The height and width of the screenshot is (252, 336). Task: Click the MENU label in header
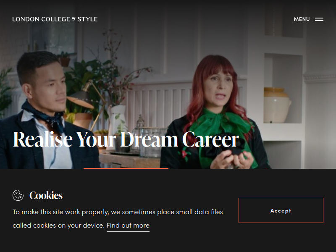click(302, 19)
